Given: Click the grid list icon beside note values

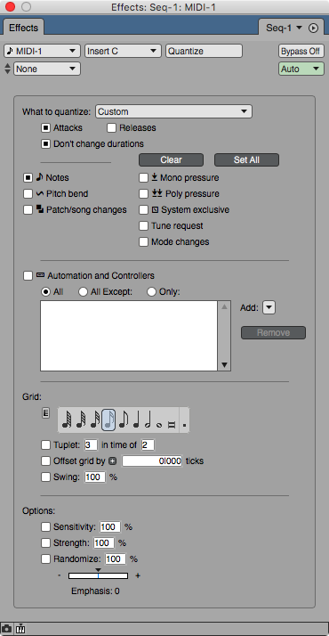Looking at the screenshot, I should point(45,413).
